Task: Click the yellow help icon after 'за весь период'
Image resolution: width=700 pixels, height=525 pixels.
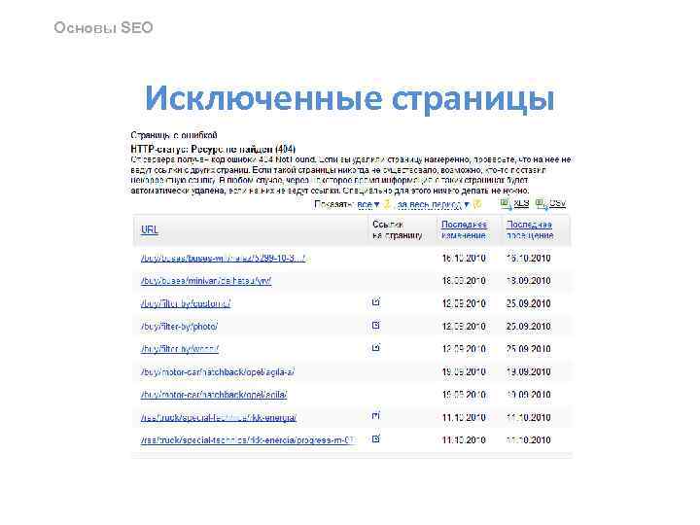Action: click(x=477, y=204)
